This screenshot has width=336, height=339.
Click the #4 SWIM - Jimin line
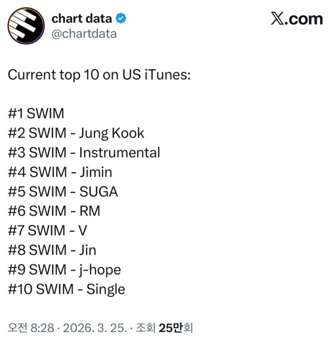coord(60,172)
